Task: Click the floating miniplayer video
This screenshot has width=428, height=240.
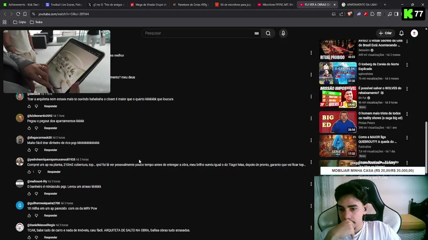Action: coord(57,62)
